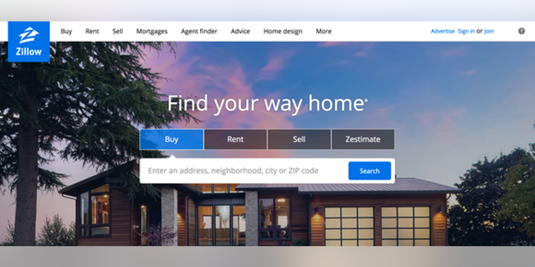Open the Home design menu

[x=283, y=31]
